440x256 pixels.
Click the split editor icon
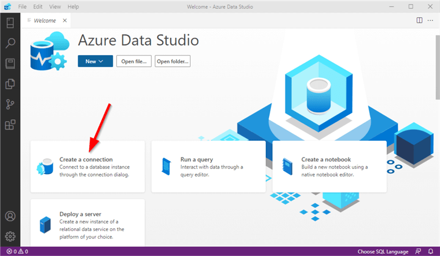tap(419, 20)
